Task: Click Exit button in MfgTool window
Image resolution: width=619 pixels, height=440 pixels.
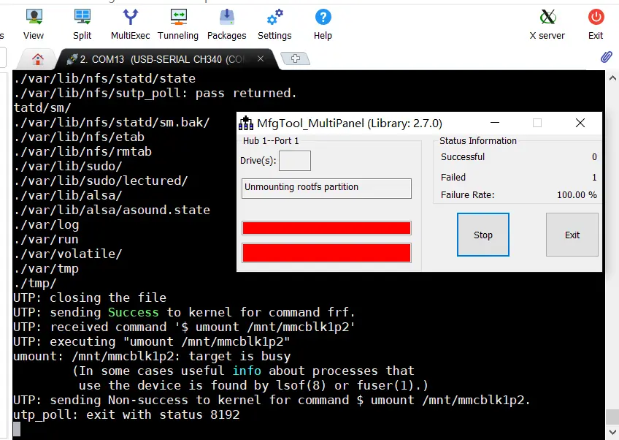Action: [572, 235]
